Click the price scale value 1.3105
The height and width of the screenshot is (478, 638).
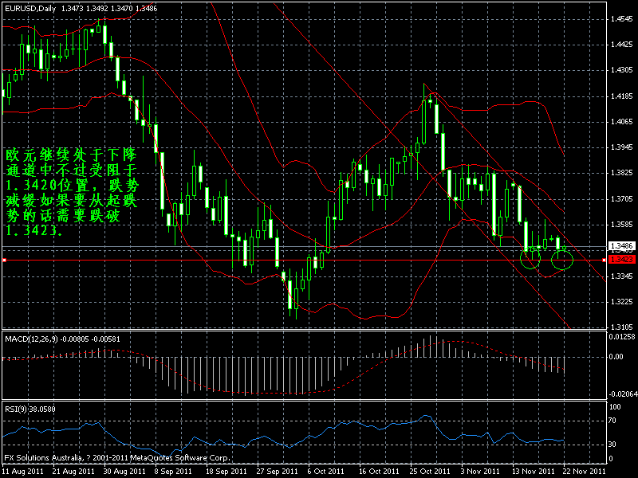coord(622,327)
